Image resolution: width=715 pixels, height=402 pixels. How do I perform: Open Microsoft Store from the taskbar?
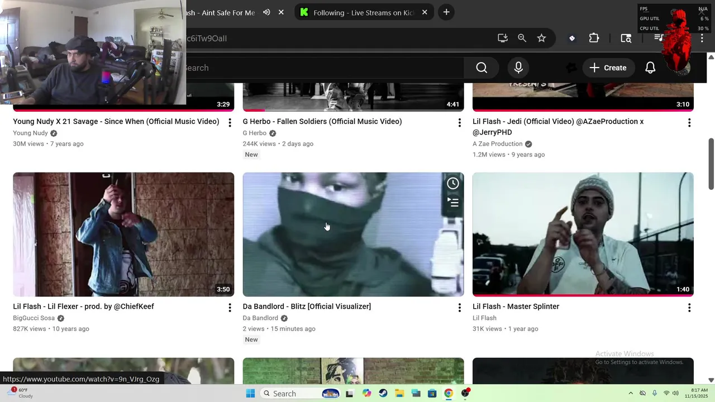pos(432,394)
